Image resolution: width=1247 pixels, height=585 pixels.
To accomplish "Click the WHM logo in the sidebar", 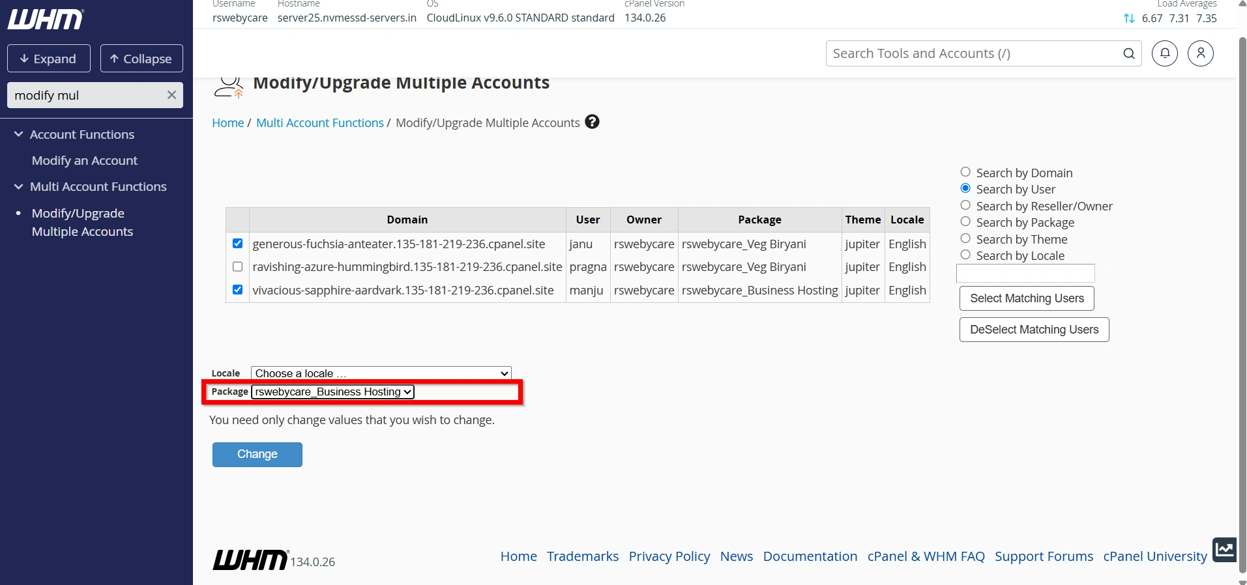I will [x=46, y=20].
